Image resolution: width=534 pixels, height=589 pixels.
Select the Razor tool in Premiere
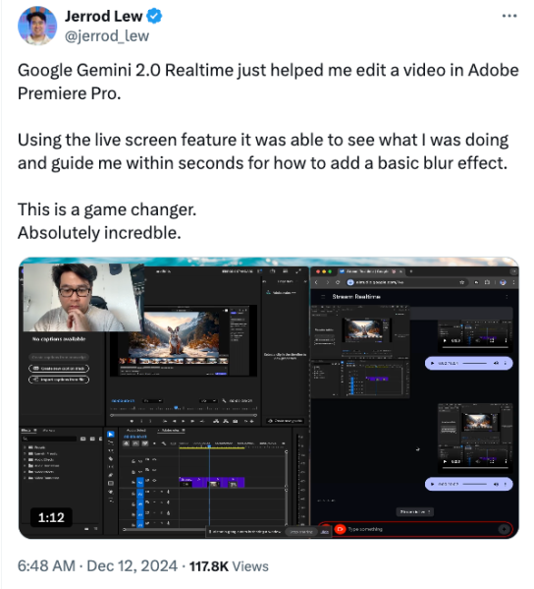[x=111, y=458]
